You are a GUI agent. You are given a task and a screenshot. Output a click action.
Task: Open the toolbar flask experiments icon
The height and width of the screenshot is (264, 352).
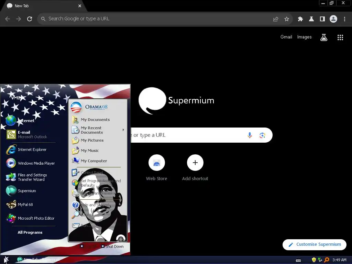click(311, 19)
